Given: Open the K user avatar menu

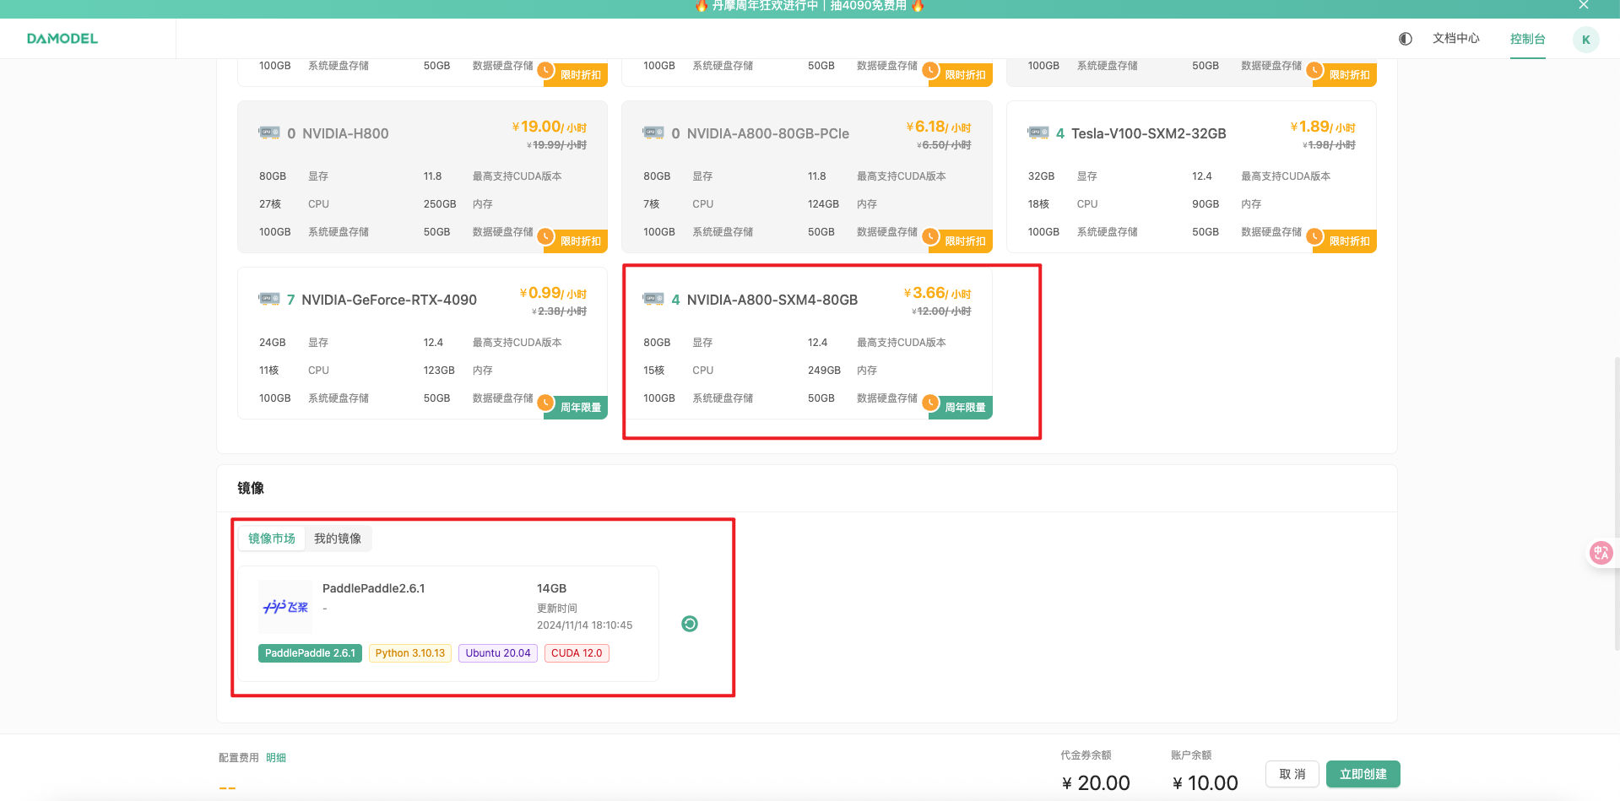Looking at the screenshot, I should point(1586,40).
